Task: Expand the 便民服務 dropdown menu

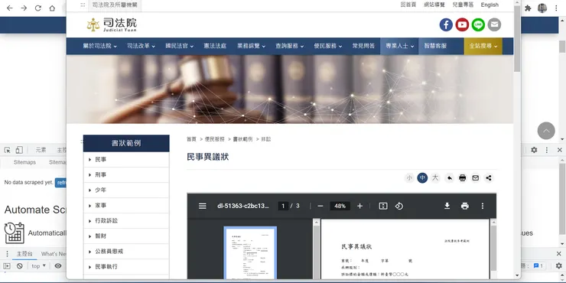Action: [328, 46]
